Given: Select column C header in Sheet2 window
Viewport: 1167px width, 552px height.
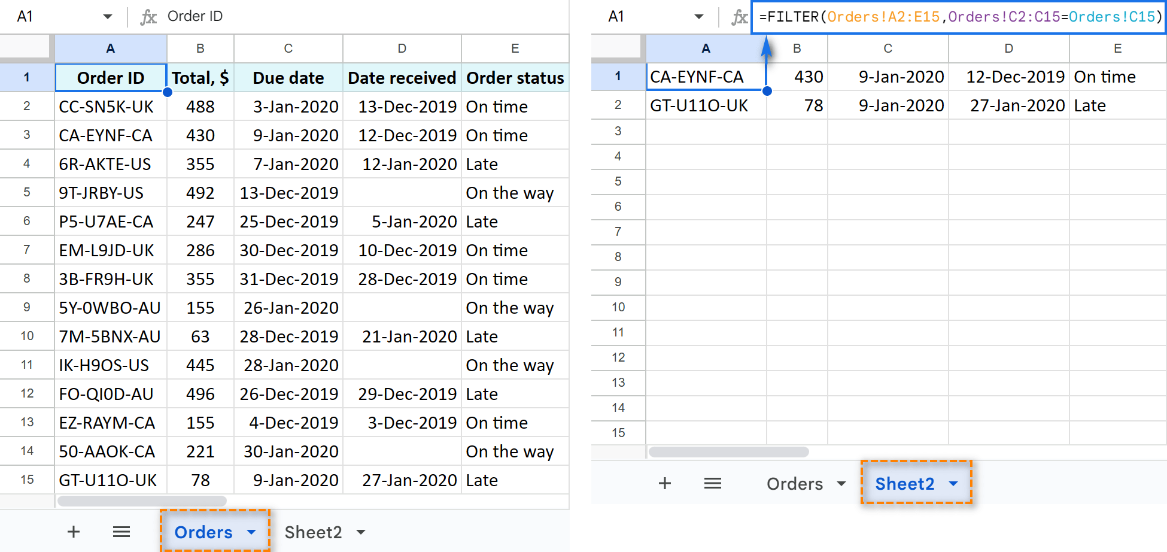Looking at the screenshot, I should pos(888,48).
